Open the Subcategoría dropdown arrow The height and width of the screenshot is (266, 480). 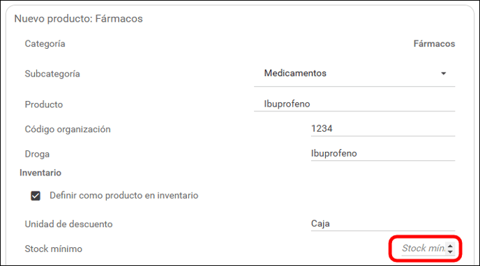click(x=443, y=73)
